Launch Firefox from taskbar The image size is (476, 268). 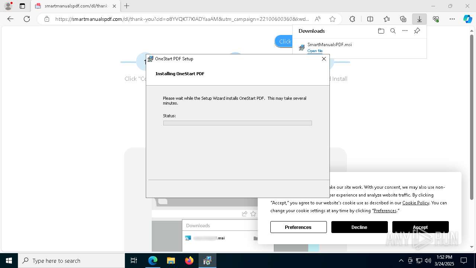click(189, 261)
